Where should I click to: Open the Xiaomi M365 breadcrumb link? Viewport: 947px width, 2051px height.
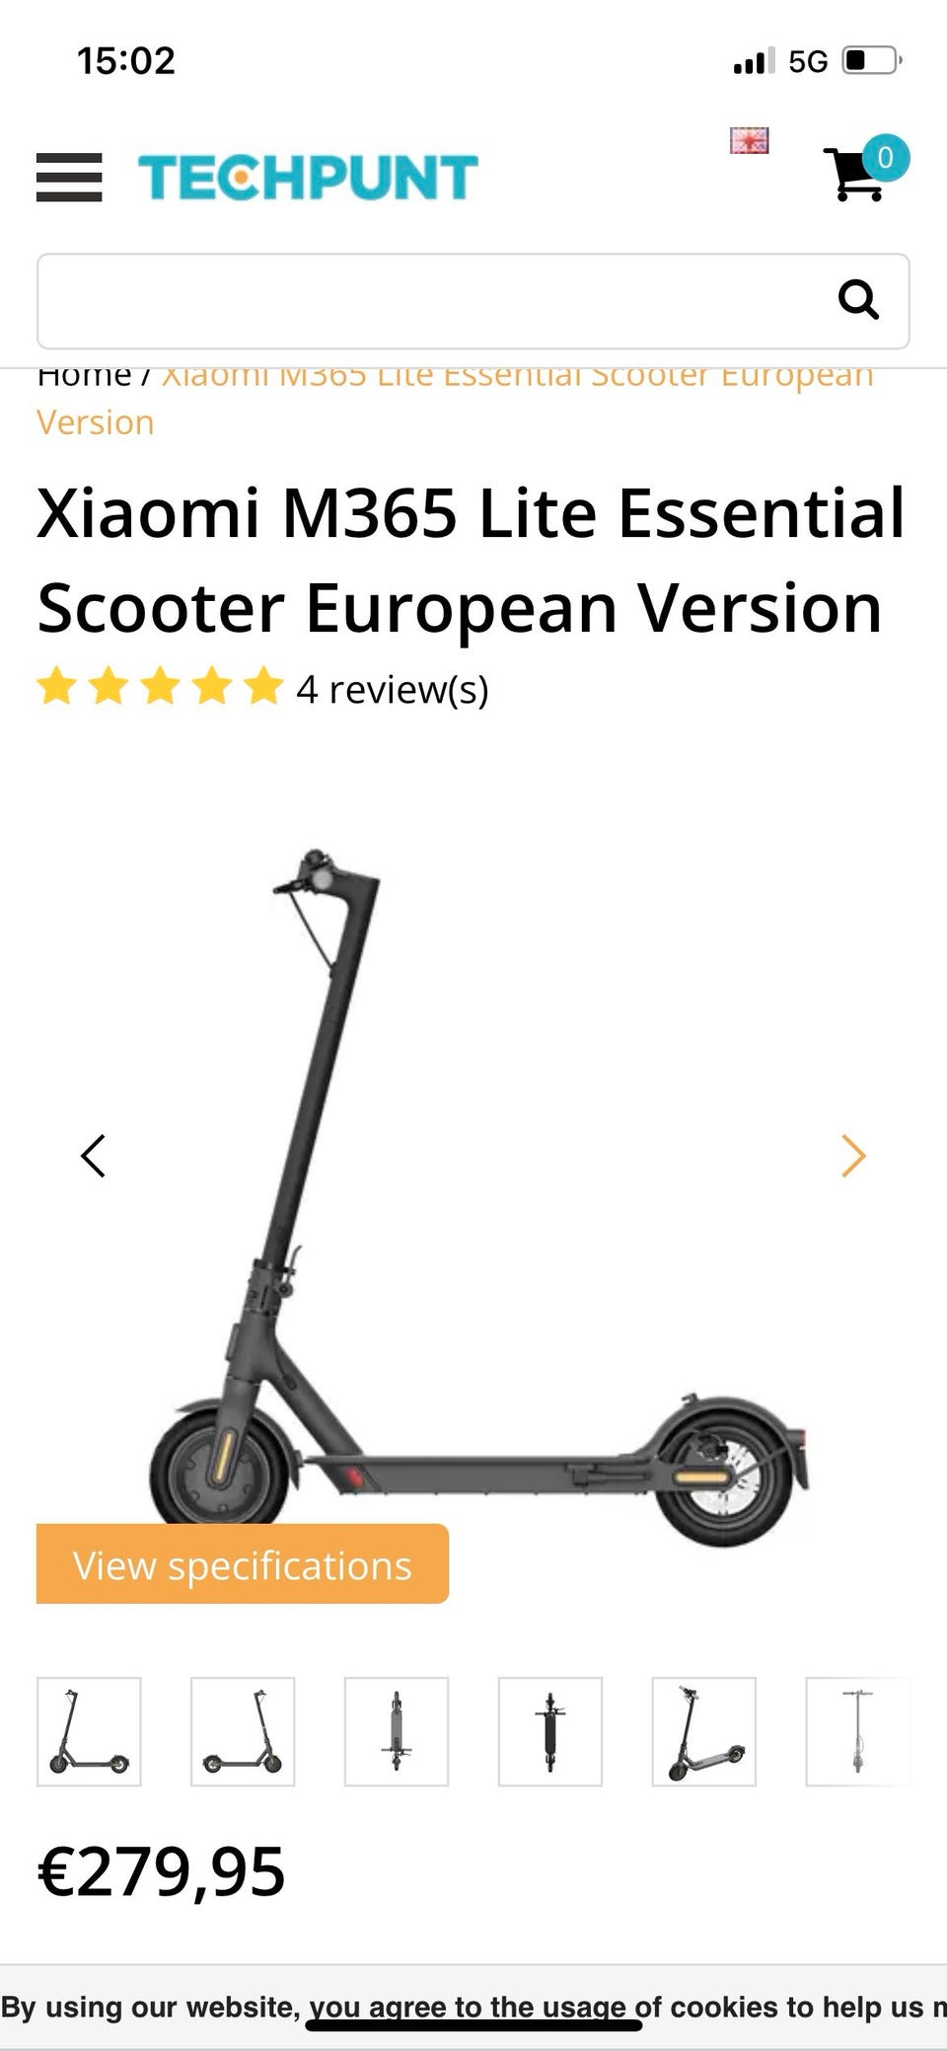[x=455, y=401]
